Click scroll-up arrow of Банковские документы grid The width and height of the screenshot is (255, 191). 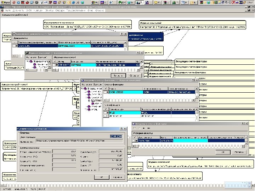[x=125, y=42]
